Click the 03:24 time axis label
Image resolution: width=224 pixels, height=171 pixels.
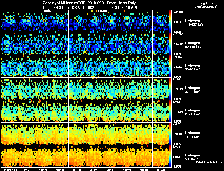coord(94,170)
